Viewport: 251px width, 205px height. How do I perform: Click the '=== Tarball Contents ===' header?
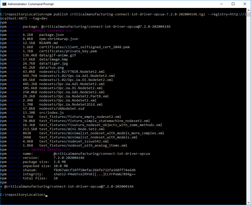[47, 31]
